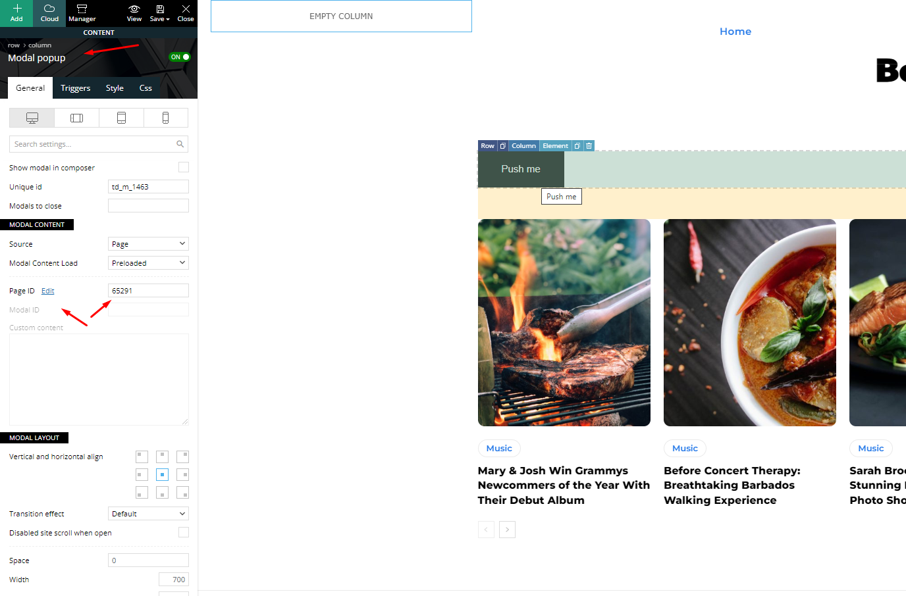Select middle-left modal alignment

coord(142,474)
